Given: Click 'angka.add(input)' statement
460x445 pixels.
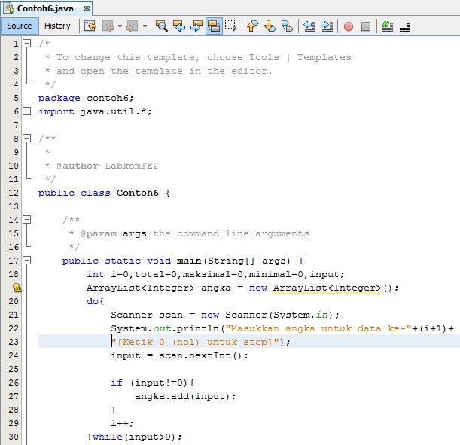Looking at the screenshot, I should click(x=182, y=396).
